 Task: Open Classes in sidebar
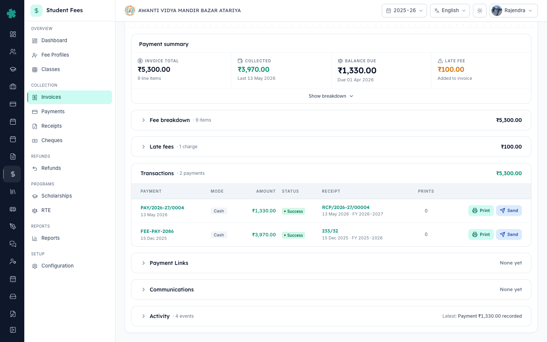click(70, 70)
